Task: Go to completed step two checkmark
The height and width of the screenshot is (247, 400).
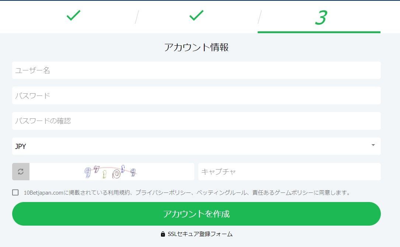Action: pyautogui.click(x=196, y=15)
